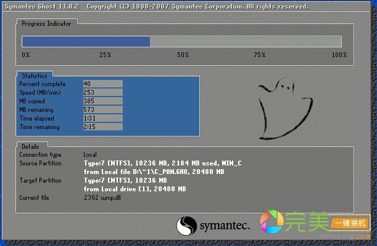Select the MB remaining value field
The image size is (377, 246).
coord(102,109)
